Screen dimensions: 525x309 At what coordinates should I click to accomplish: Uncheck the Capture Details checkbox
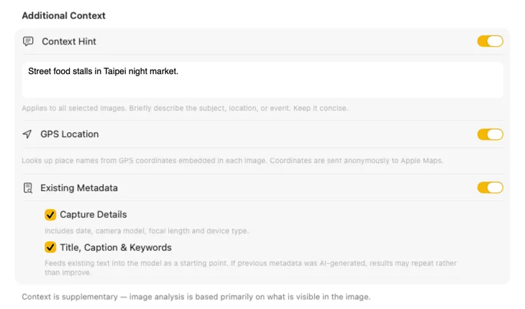tap(50, 215)
